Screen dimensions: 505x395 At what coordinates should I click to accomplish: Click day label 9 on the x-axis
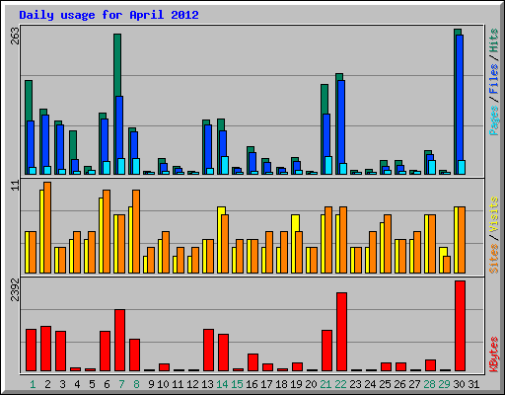click(x=151, y=384)
